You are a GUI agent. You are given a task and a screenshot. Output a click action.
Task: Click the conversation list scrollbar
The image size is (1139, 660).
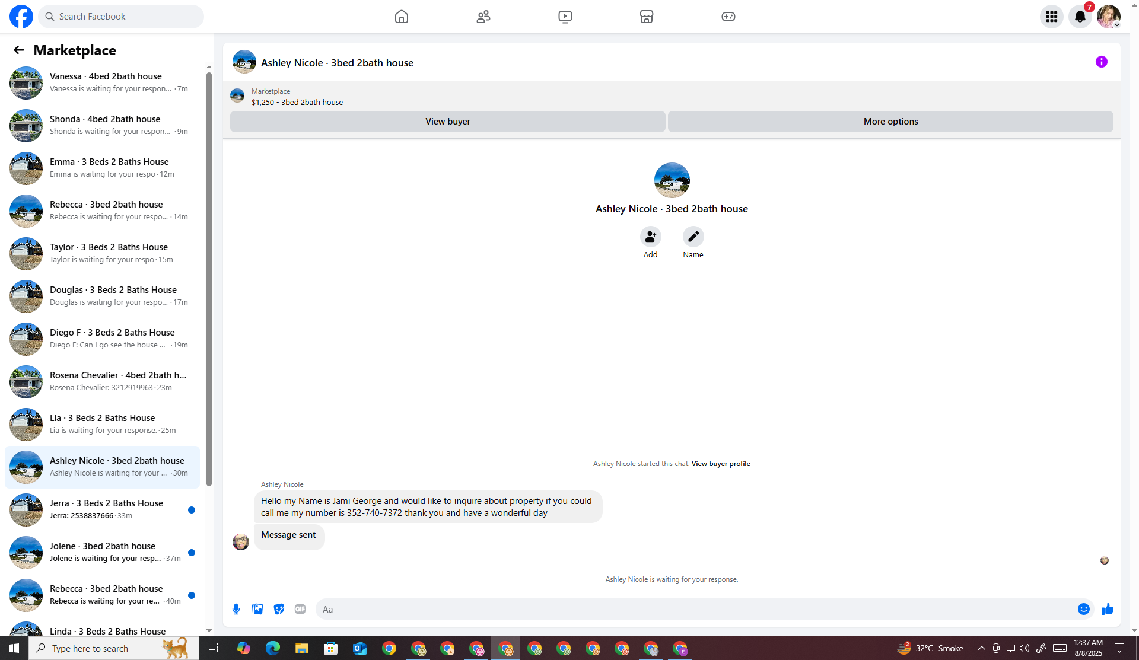coord(209,279)
